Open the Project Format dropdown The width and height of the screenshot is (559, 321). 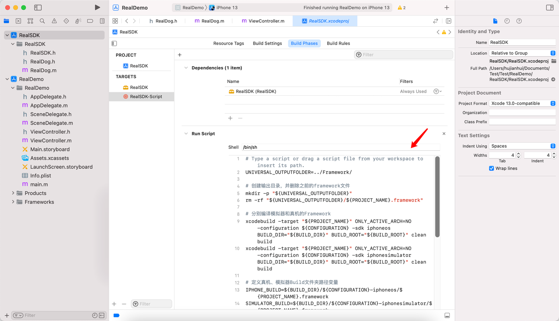click(x=522, y=103)
